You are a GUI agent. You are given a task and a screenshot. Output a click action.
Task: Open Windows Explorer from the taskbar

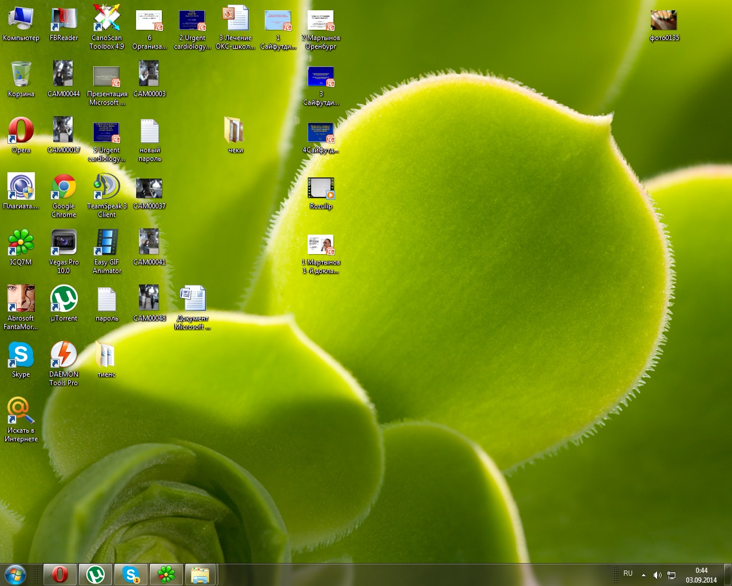200,575
